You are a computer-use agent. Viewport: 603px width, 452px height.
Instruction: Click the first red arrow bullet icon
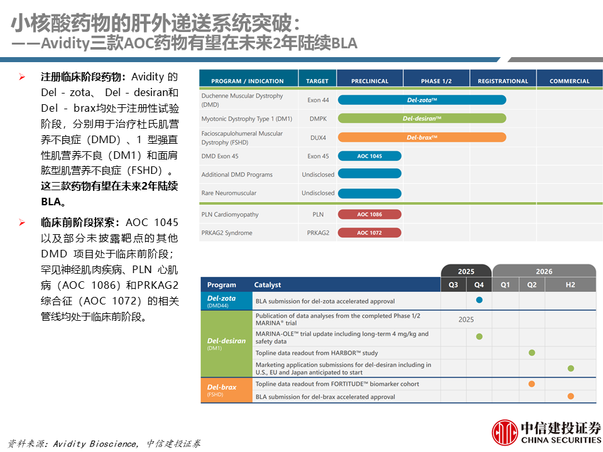[x=22, y=77]
